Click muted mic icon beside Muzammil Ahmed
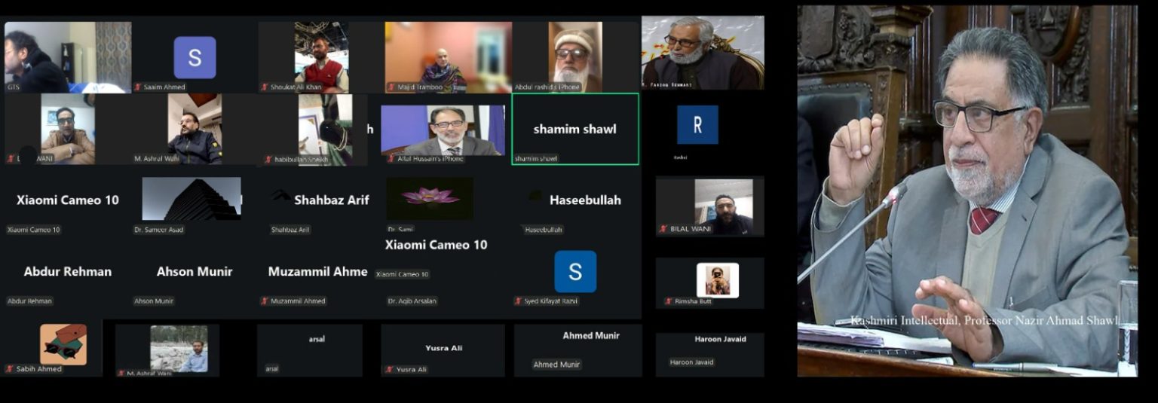1158x403 pixels. (265, 301)
